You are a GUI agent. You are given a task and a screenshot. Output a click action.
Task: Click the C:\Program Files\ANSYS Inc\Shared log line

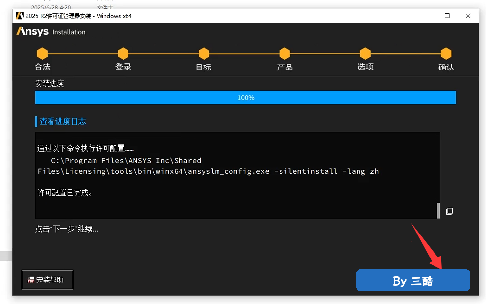(126, 160)
